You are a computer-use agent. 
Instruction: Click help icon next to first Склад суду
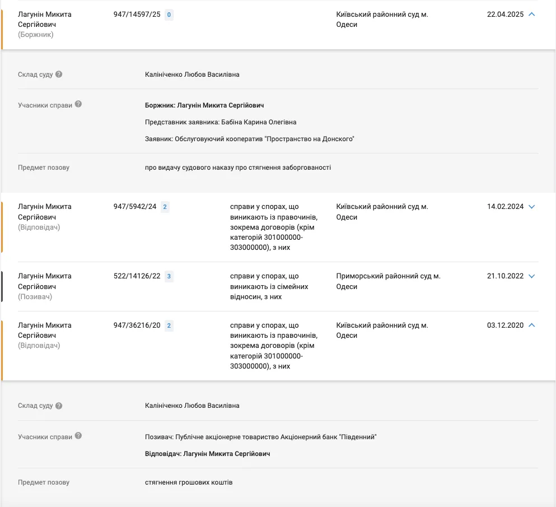point(59,74)
